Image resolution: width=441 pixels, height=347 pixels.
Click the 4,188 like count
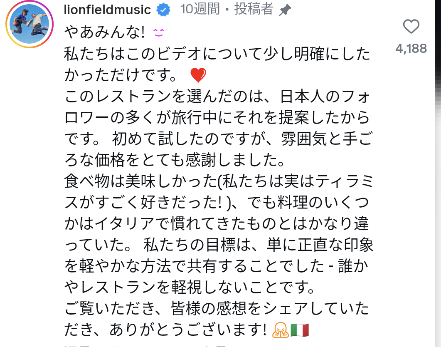point(411,49)
